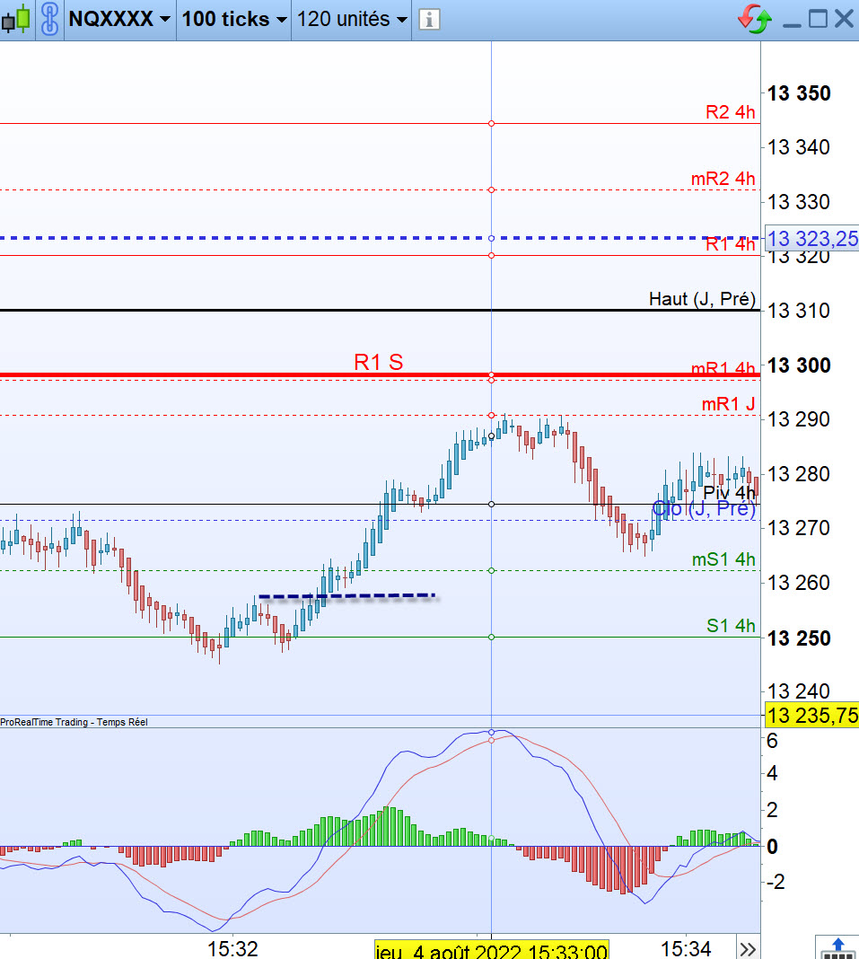The height and width of the screenshot is (959, 859).
Task: Select the R2 4h resistance label
Action: 730,112
